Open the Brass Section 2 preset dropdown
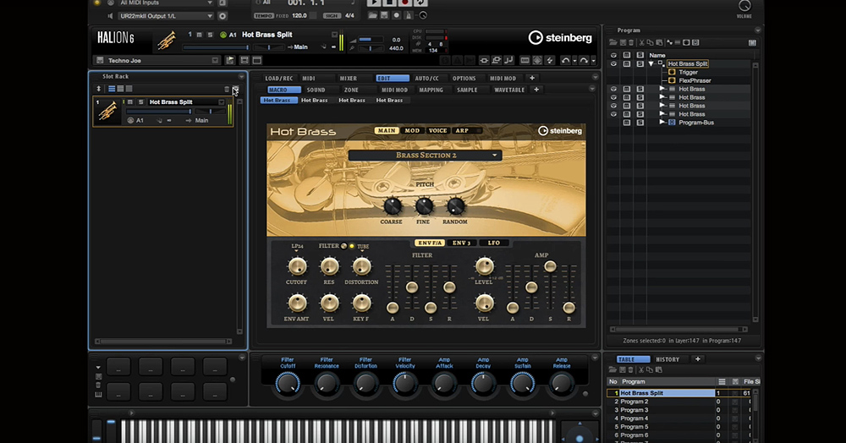 pyautogui.click(x=425, y=156)
